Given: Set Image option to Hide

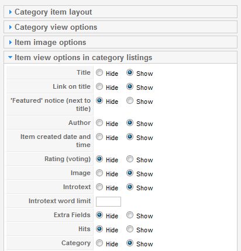Looking at the screenshot, I should [99, 173].
